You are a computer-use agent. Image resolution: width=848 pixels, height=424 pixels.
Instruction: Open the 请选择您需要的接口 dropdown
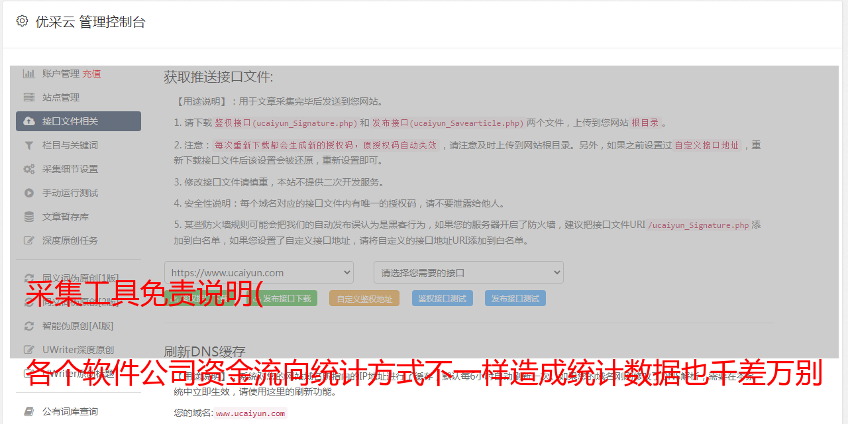point(468,272)
